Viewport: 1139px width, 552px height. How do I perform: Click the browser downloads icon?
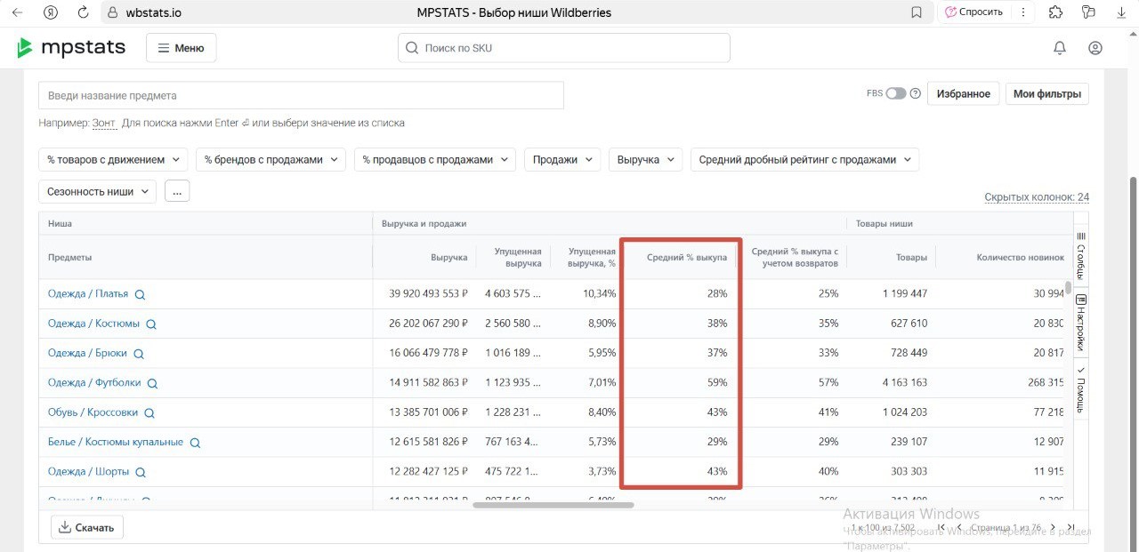pos(1121,12)
